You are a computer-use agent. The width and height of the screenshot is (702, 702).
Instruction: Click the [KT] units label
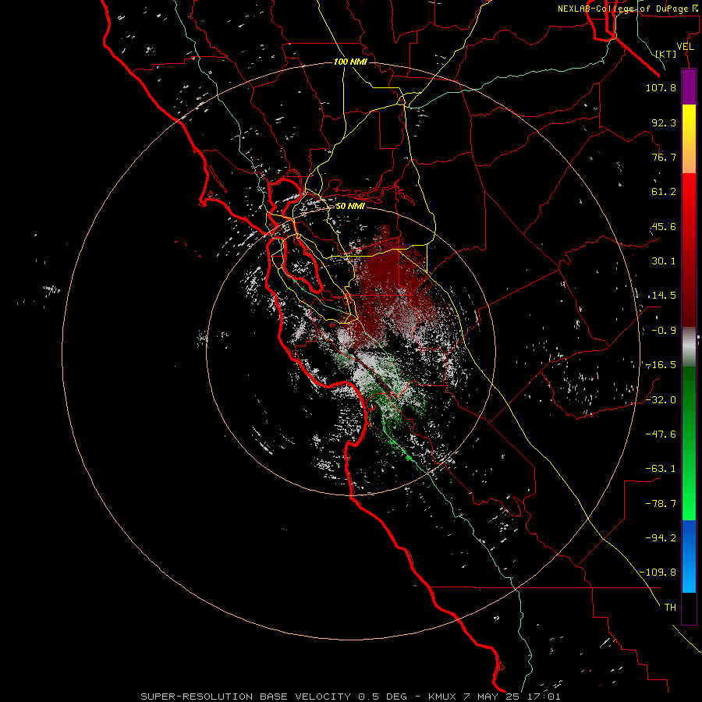click(x=666, y=54)
